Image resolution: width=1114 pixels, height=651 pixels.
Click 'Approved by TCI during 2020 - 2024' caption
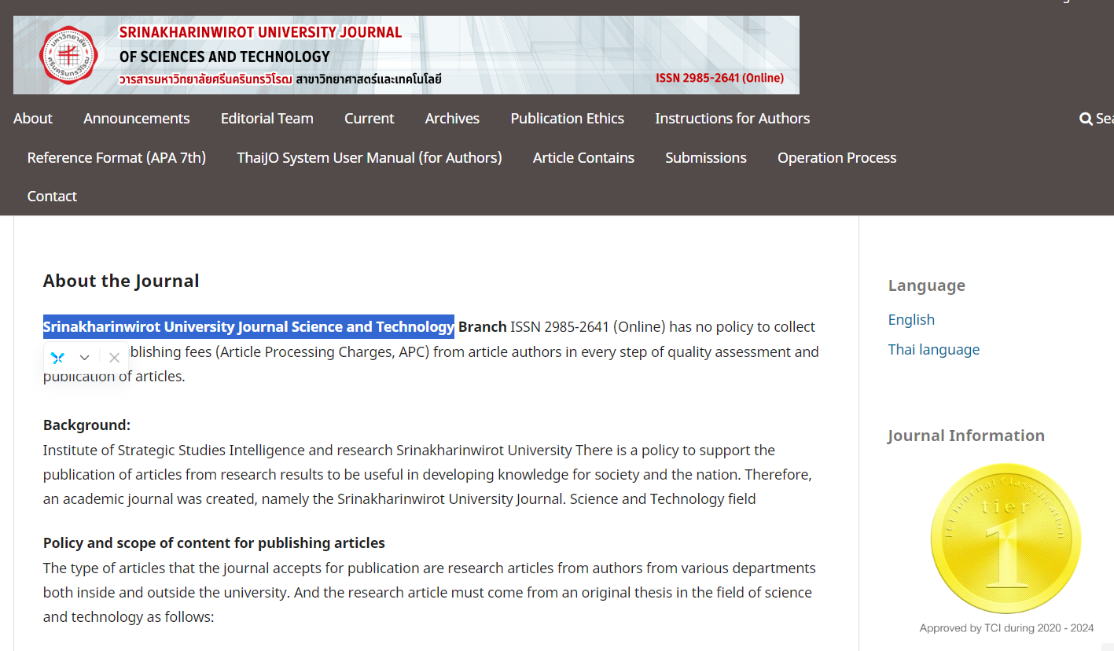click(x=1006, y=628)
